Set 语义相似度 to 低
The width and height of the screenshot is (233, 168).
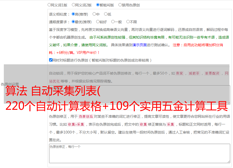coord(106,14)
